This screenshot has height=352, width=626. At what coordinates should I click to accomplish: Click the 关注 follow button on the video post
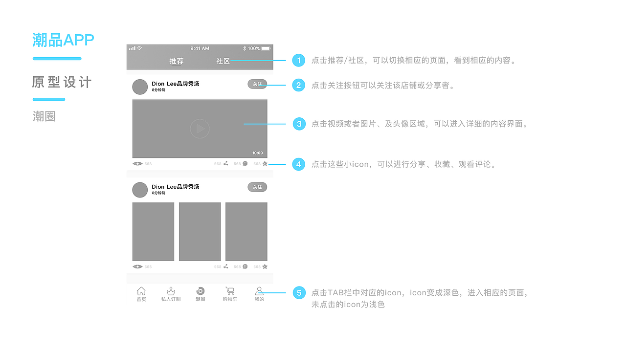pyautogui.click(x=257, y=84)
